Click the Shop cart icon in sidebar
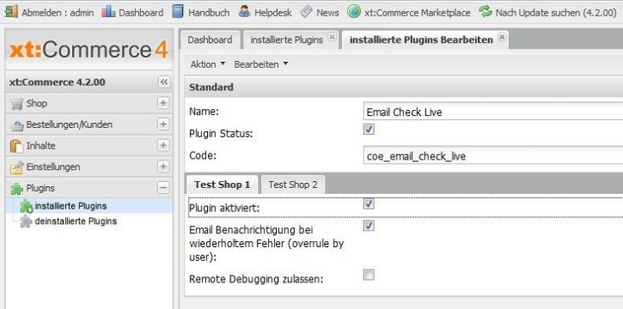The image size is (623, 309). pyautogui.click(x=16, y=104)
